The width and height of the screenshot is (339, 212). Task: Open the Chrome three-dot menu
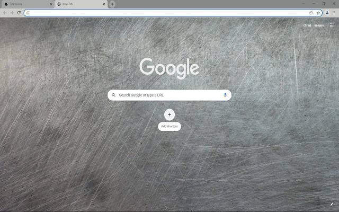(x=334, y=13)
